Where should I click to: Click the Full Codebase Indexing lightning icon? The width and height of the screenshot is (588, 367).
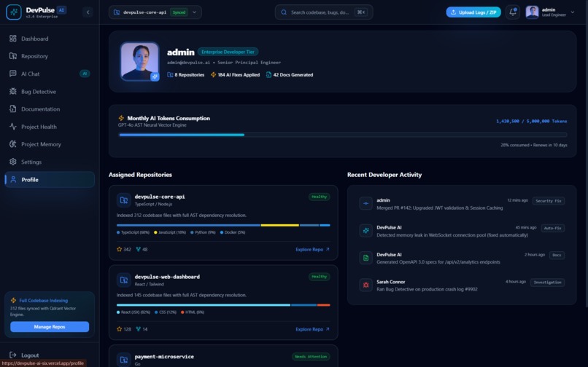point(13,300)
